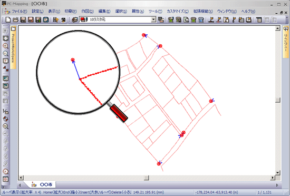
Task: Click the fit whole view icon
Action: (x=6, y=38)
